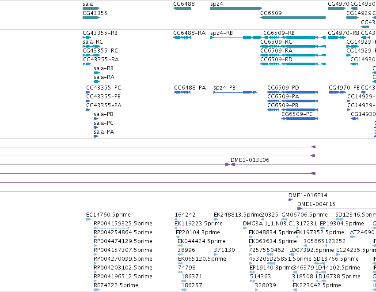376x292 pixels.
Task: Select transcript CG43355-RC
Action: [x=91, y=55]
